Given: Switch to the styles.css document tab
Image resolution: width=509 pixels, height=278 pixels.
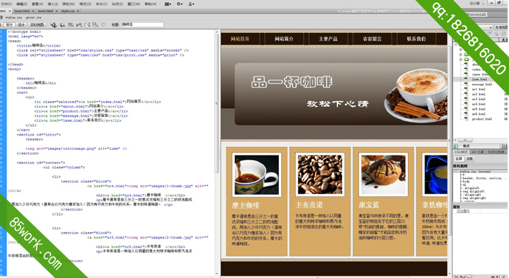Looking at the screenshot, I should click(68, 11).
